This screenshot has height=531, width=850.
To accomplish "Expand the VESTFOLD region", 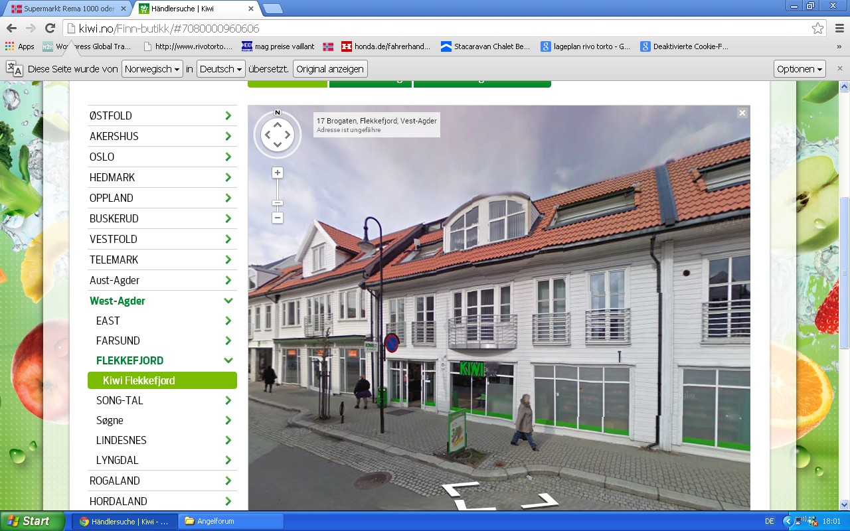I will (x=162, y=239).
